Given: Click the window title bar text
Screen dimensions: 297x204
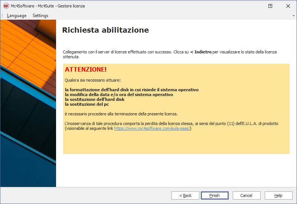Looking at the screenshot, I should coord(48,6).
